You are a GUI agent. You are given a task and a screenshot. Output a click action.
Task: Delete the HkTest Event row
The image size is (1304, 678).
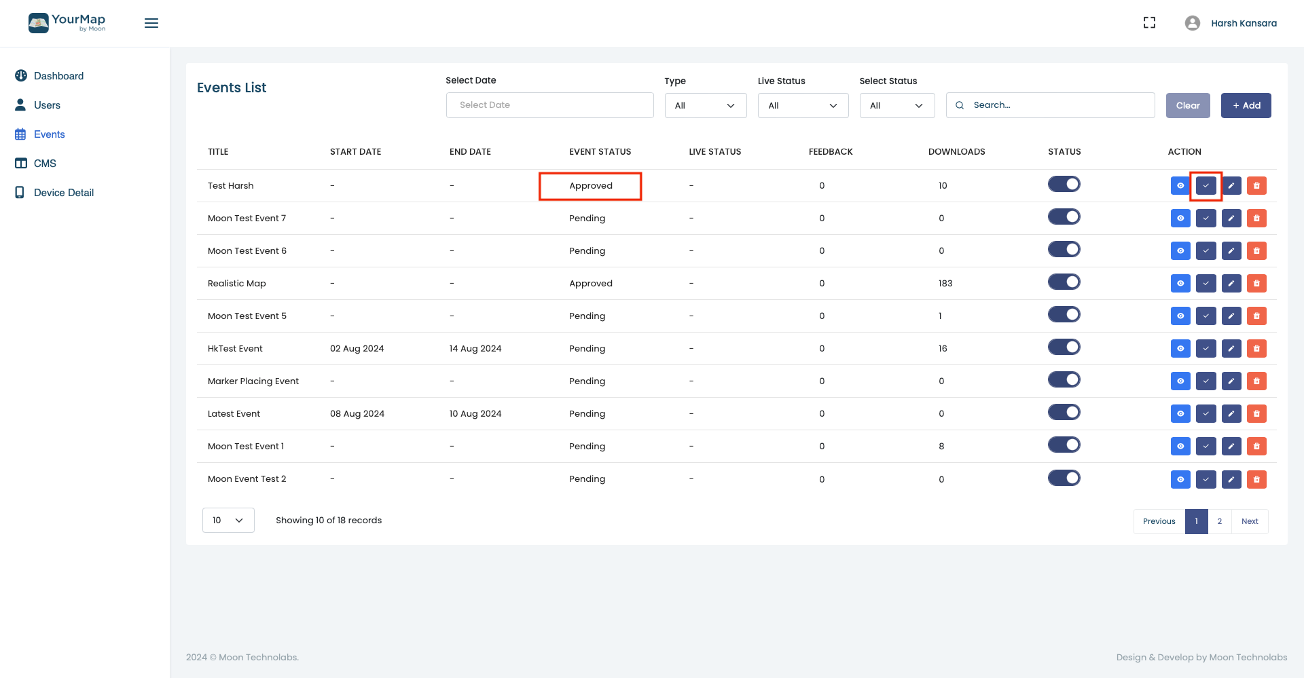[1256, 349]
